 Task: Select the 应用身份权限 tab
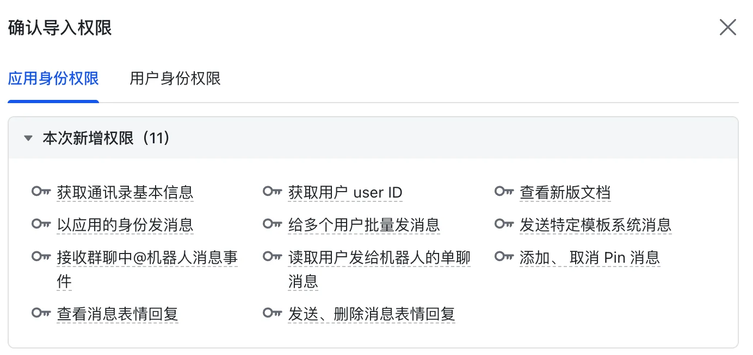tap(53, 79)
